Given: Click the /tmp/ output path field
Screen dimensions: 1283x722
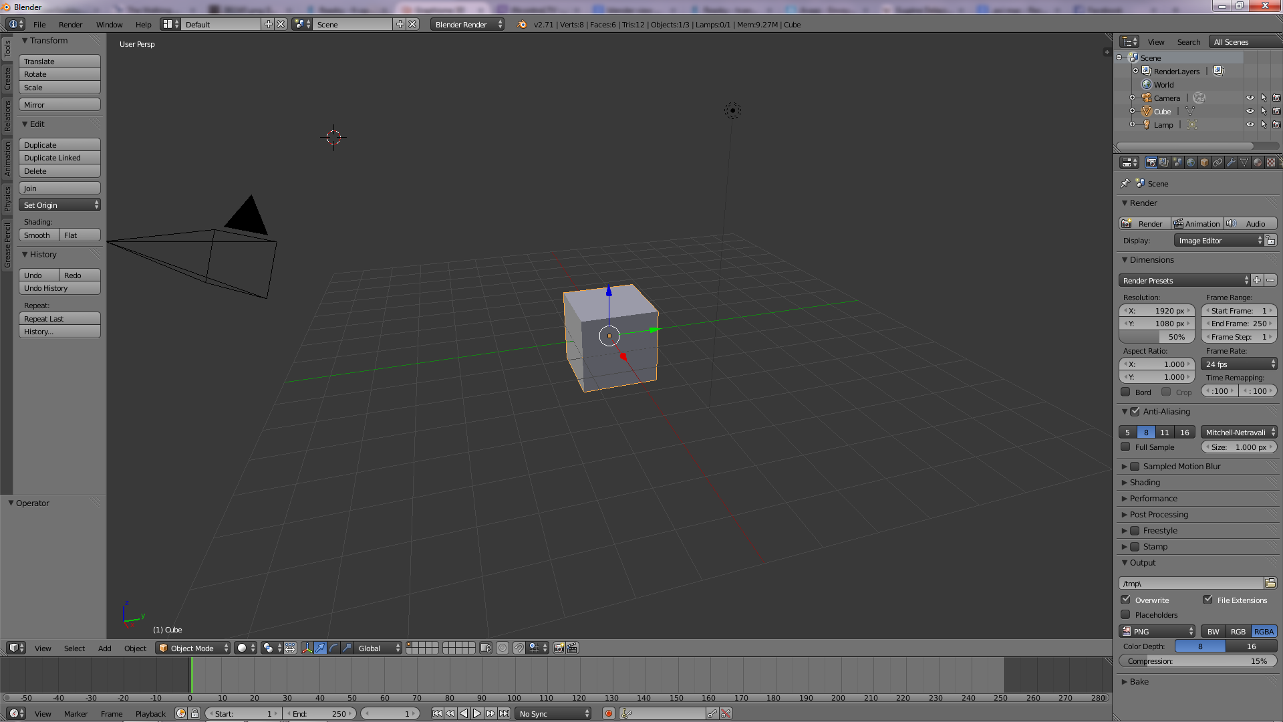Looking at the screenshot, I should [x=1189, y=583].
